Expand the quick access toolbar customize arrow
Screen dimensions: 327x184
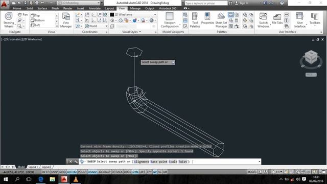(102, 3)
